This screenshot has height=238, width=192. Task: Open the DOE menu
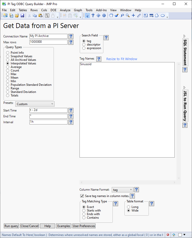click(x=53, y=10)
